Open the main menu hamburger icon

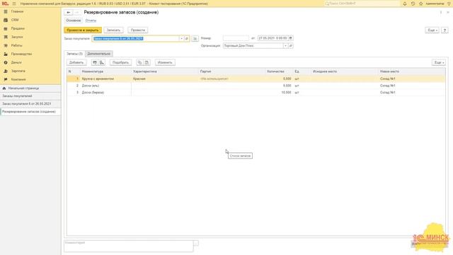[14, 4]
